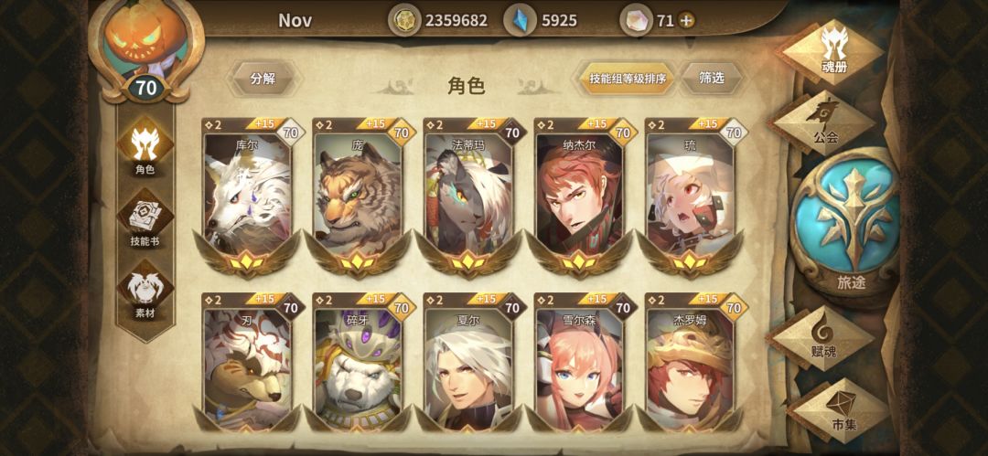Toggle the 技能组等级排序 sort button
Viewport: 988px width, 456px height.
tap(626, 79)
